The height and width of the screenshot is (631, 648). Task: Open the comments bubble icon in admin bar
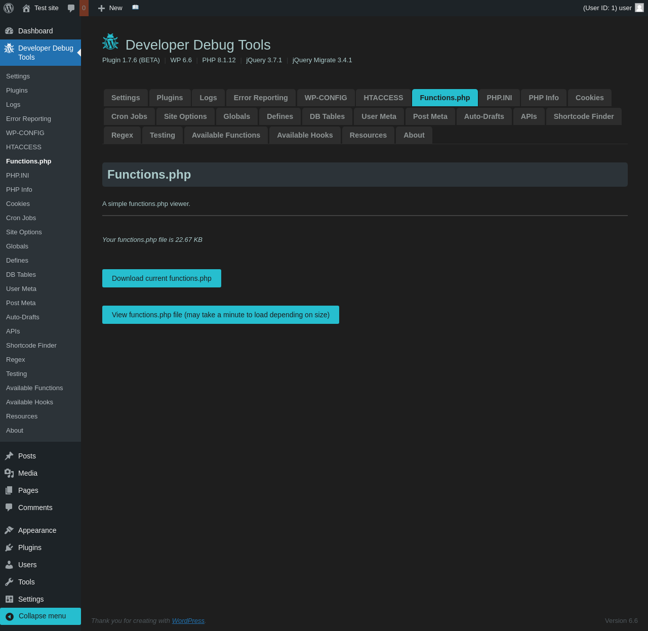click(x=71, y=8)
